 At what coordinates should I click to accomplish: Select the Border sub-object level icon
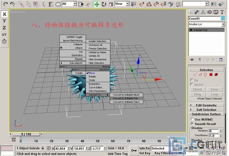pyautogui.click(x=205, y=74)
